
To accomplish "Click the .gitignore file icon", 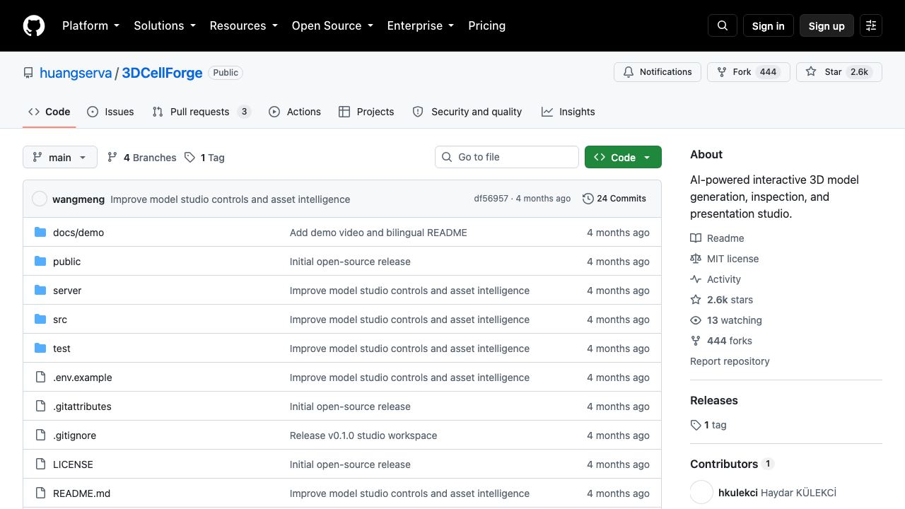I will pos(40,435).
